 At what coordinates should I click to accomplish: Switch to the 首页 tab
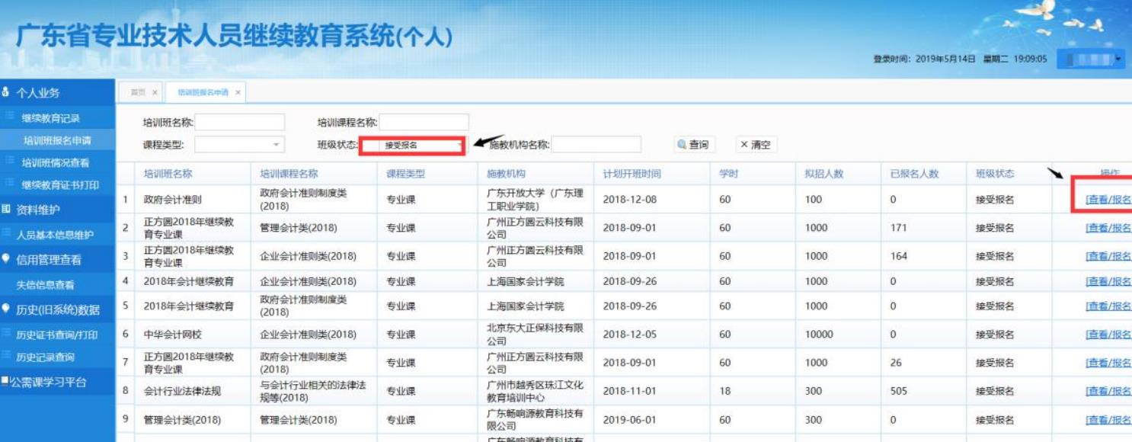coord(138,92)
